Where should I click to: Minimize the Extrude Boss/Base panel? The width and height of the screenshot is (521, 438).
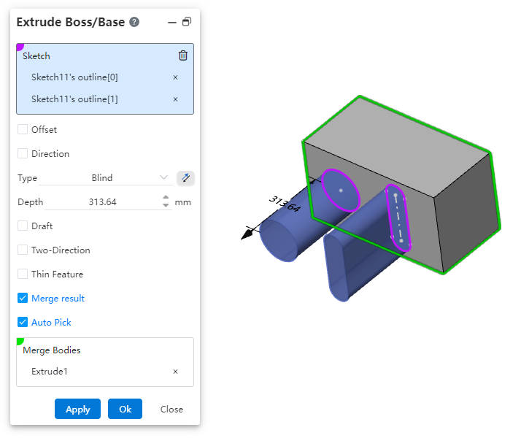[x=171, y=23]
